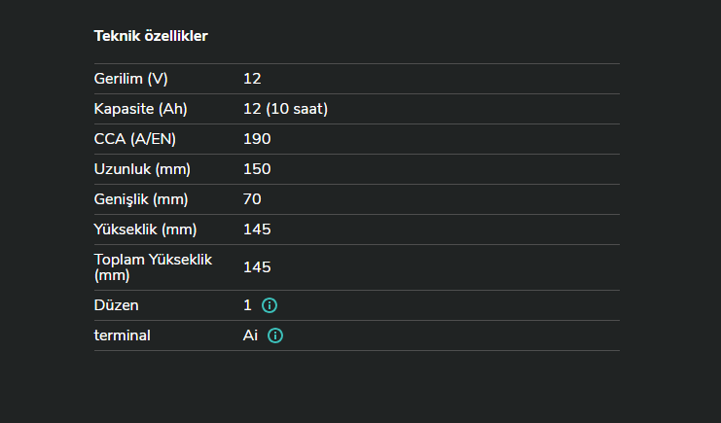The image size is (721, 423).
Task: Click the Ai terminal value text
Action: (250, 335)
